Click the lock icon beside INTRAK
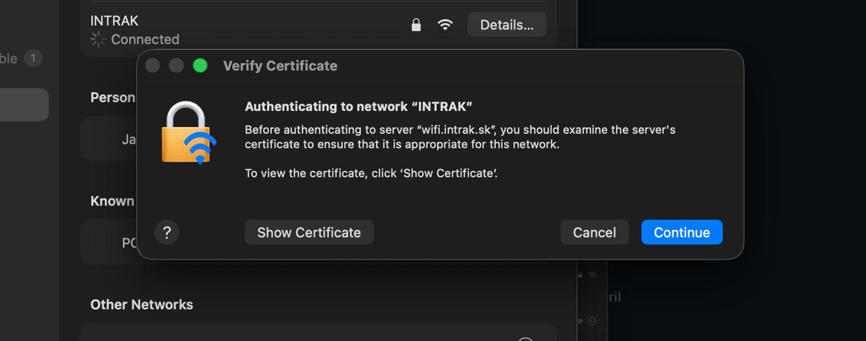The image size is (866, 341). point(416,25)
